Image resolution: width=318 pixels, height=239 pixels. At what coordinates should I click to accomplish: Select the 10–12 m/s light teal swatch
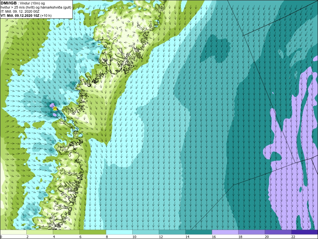pos(146,232)
